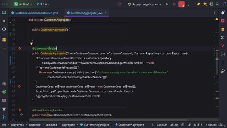The image size is (227, 128).
Task: Open the IDE tools wrench icon
Action: [205, 4]
